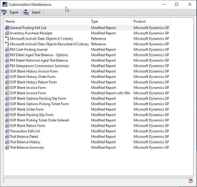Select RM Detail Aged Trial Balance - Options
197x187 pixels.
coord(39,55)
